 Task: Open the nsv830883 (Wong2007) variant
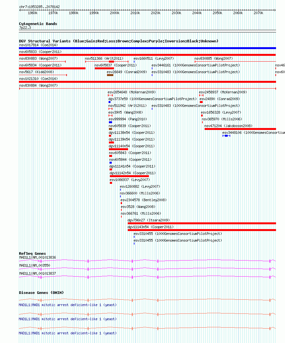point(38,59)
